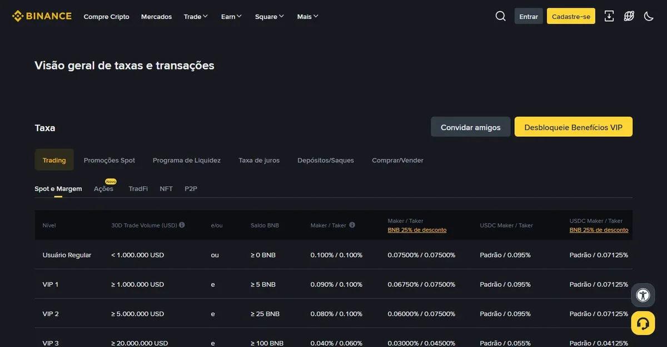Screen dimensions: 667x347
Task: Open Compre Cripto menu item
Action: tap(106, 17)
